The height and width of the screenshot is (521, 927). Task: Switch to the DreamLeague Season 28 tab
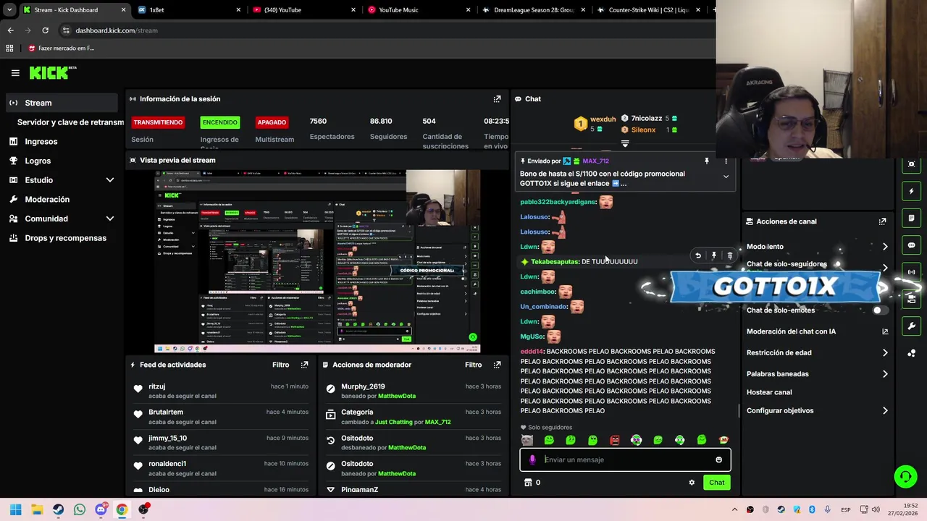click(533, 10)
